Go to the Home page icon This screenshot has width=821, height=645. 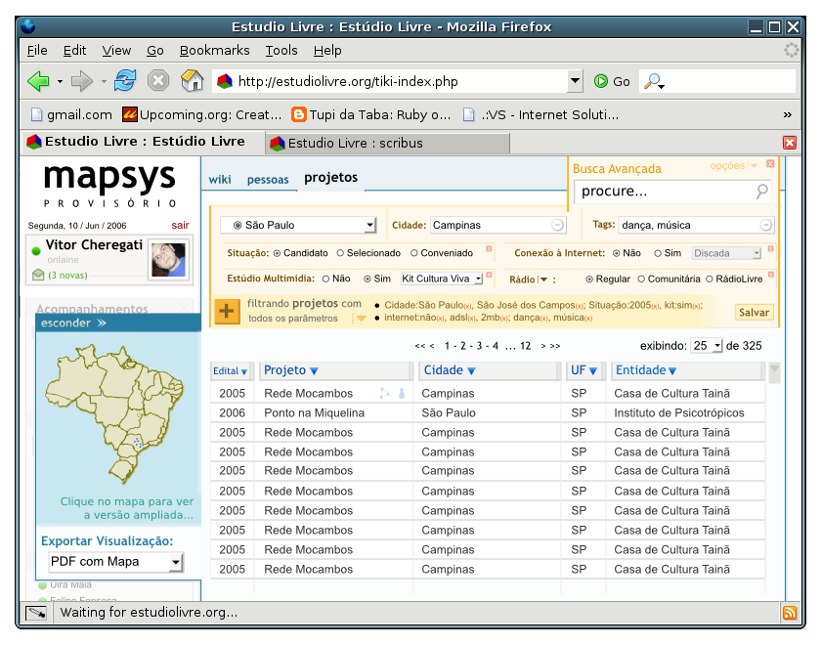192,80
